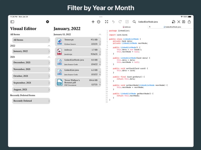Image resolution: width=201 pixels, height=150 pixels.
Task: Undo the last edit
Action: point(113,22)
